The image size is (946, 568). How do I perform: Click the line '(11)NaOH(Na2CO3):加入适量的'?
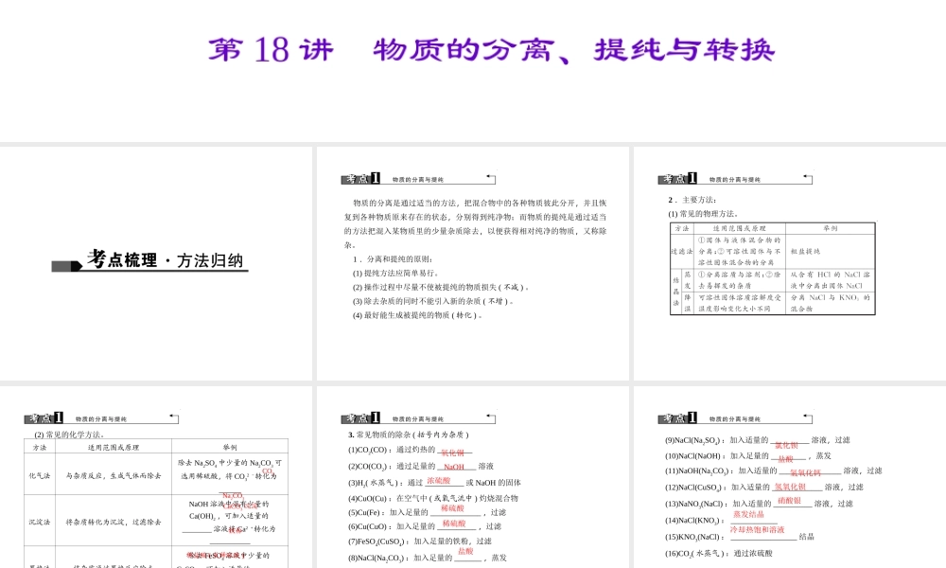774,470
